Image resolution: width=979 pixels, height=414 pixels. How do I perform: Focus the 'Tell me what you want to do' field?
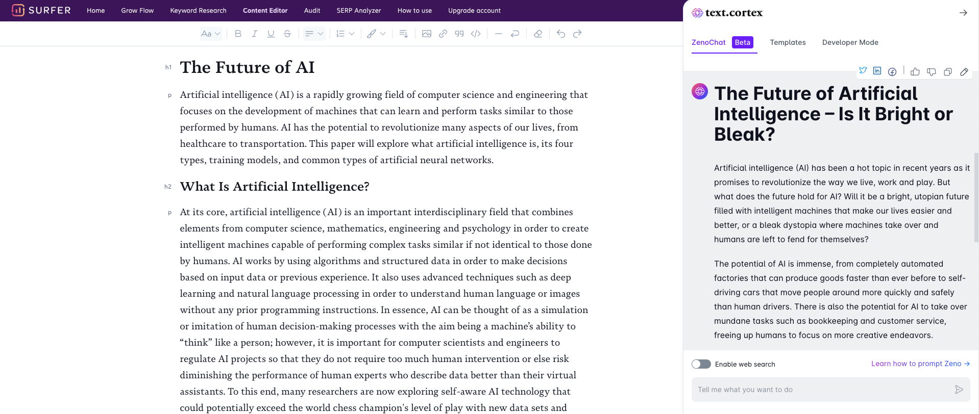(x=830, y=390)
